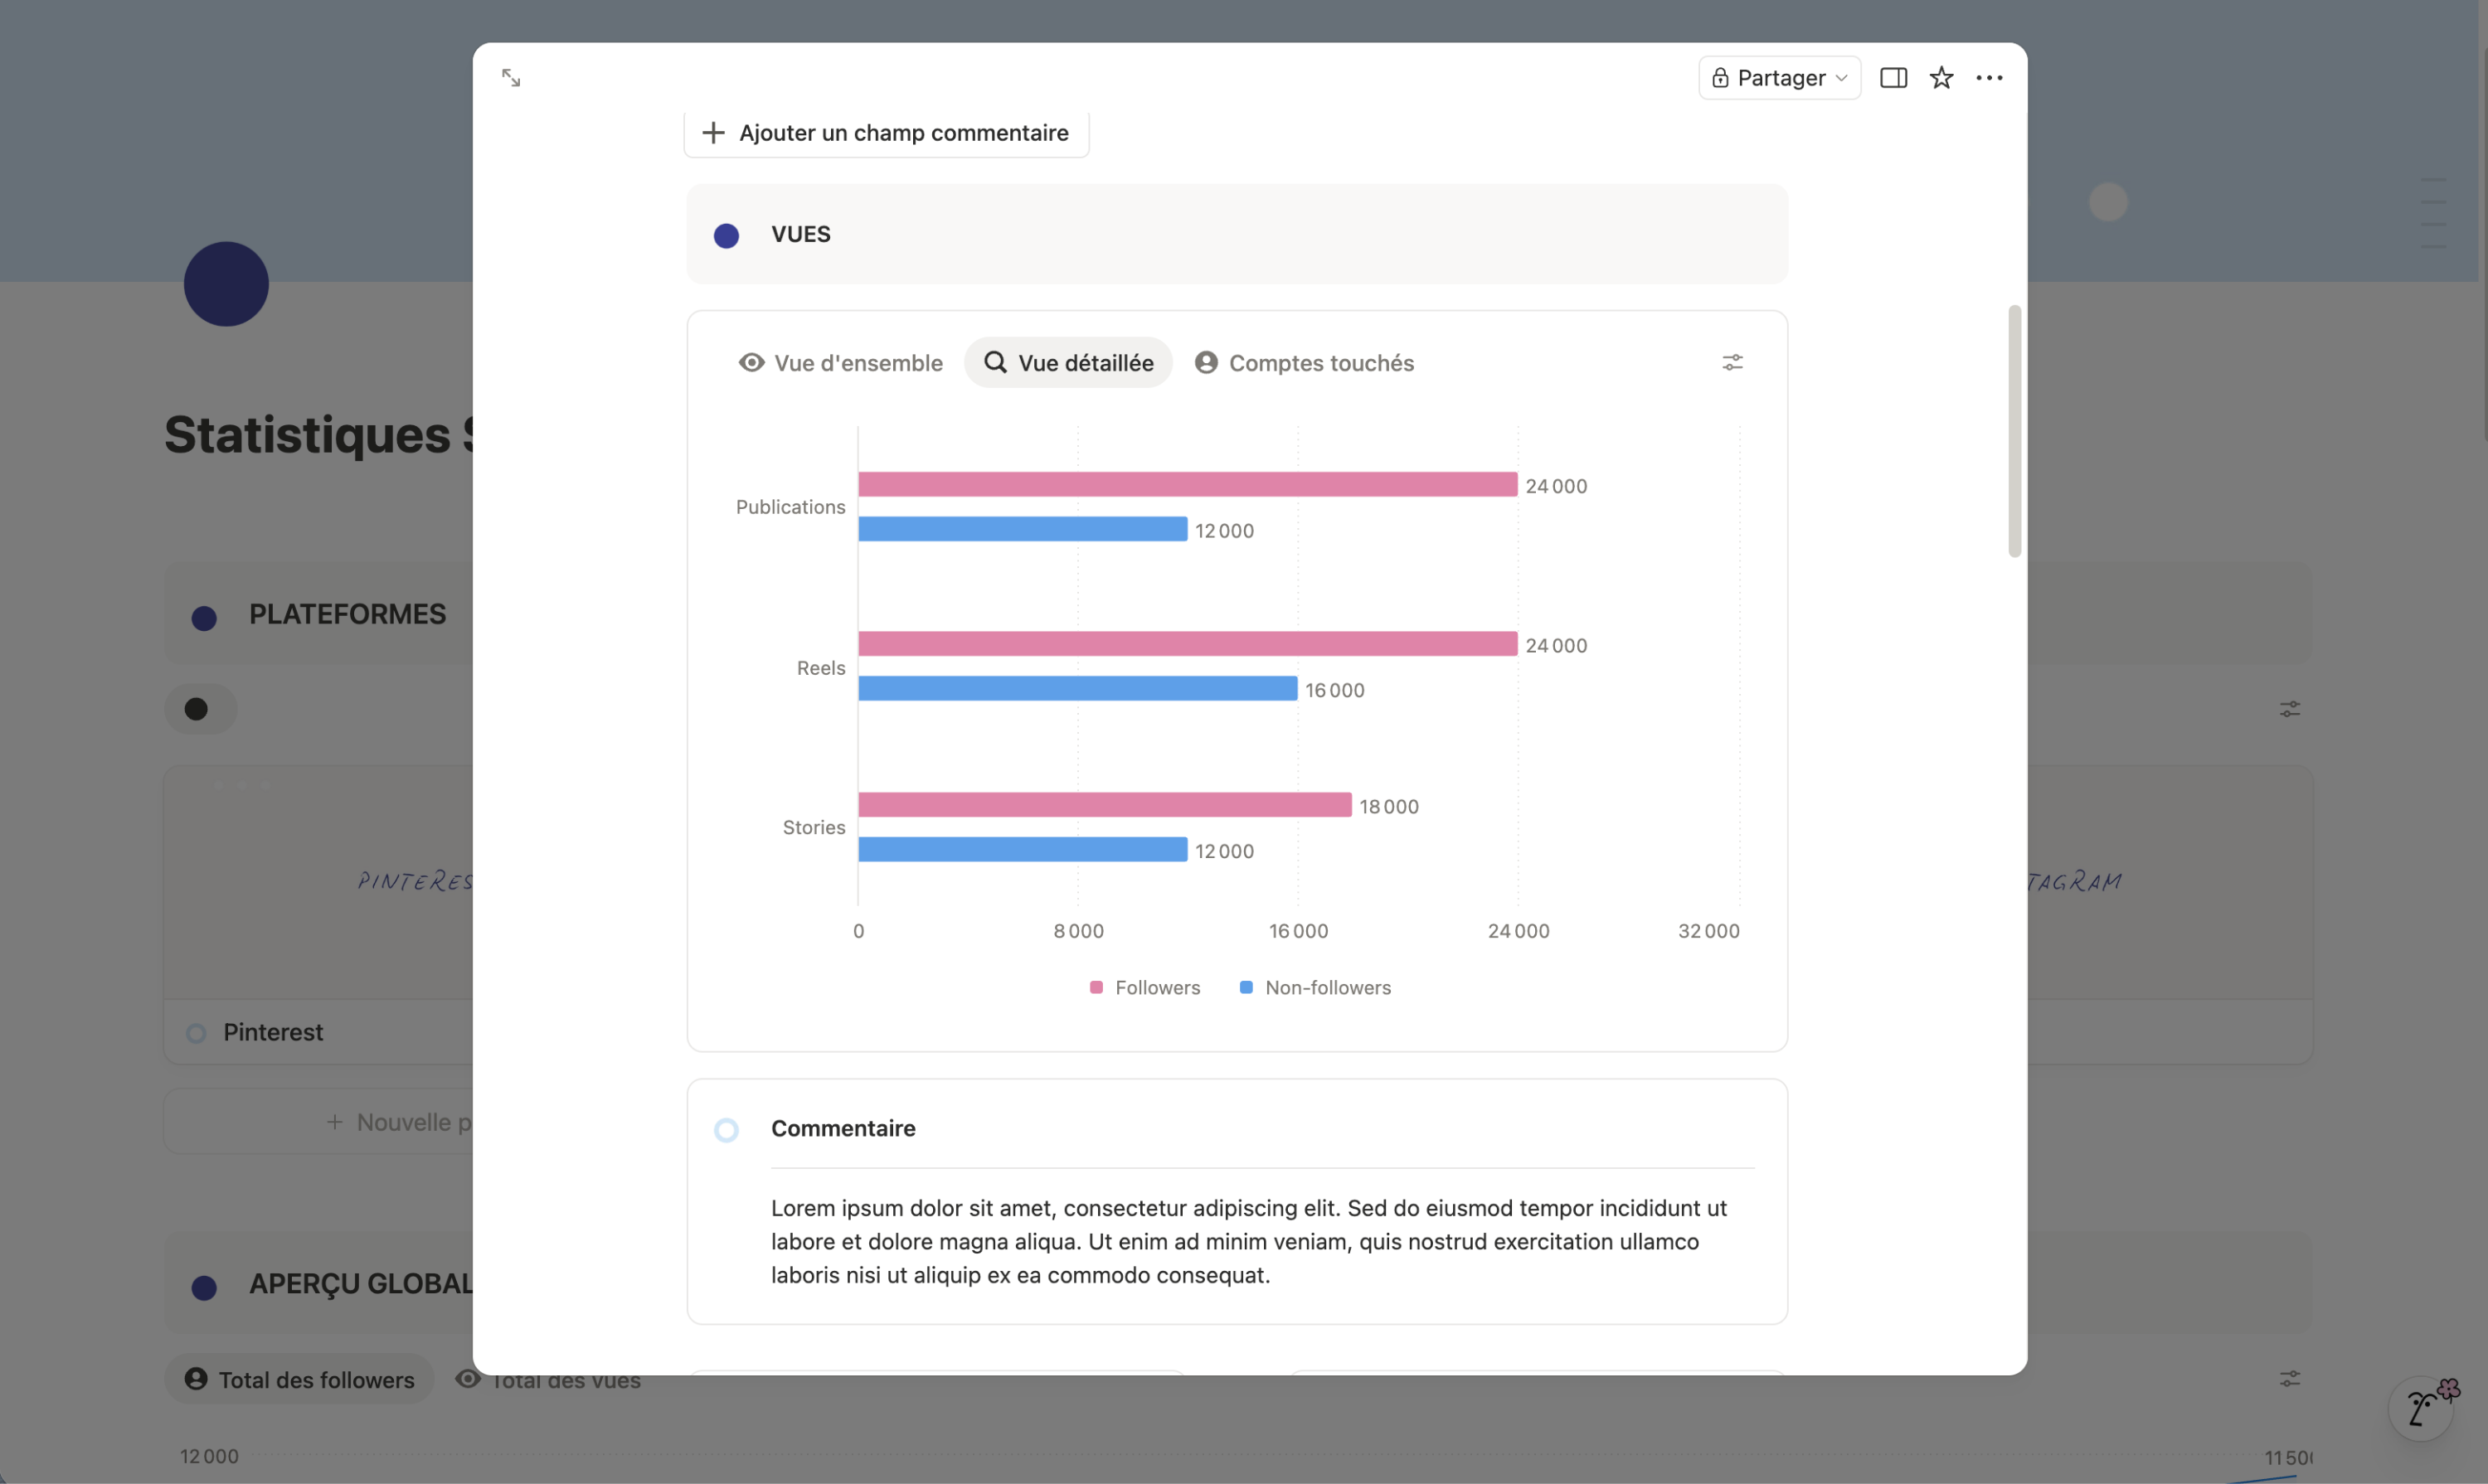Select the black dot view tab in background
The height and width of the screenshot is (1484, 2488).
[200, 709]
